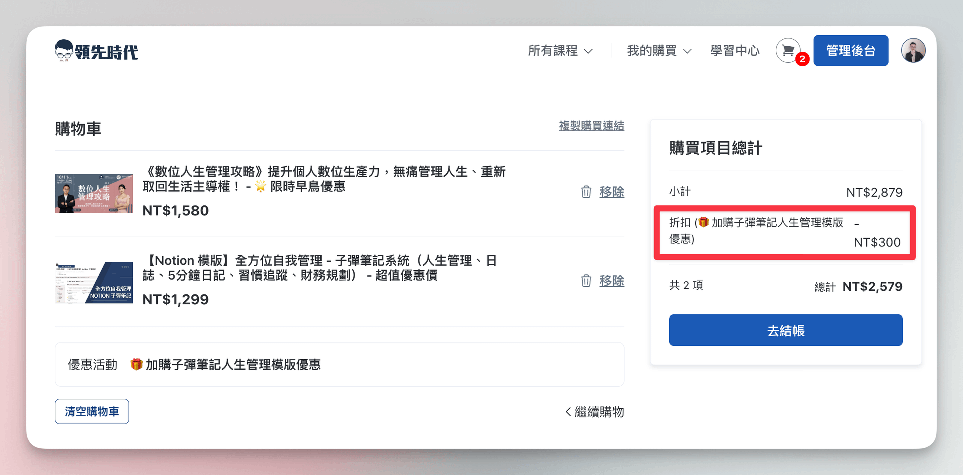Image resolution: width=963 pixels, height=475 pixels.
Task: Click 移除 link for Notion 模版 item
Action: tap(612, 281)
